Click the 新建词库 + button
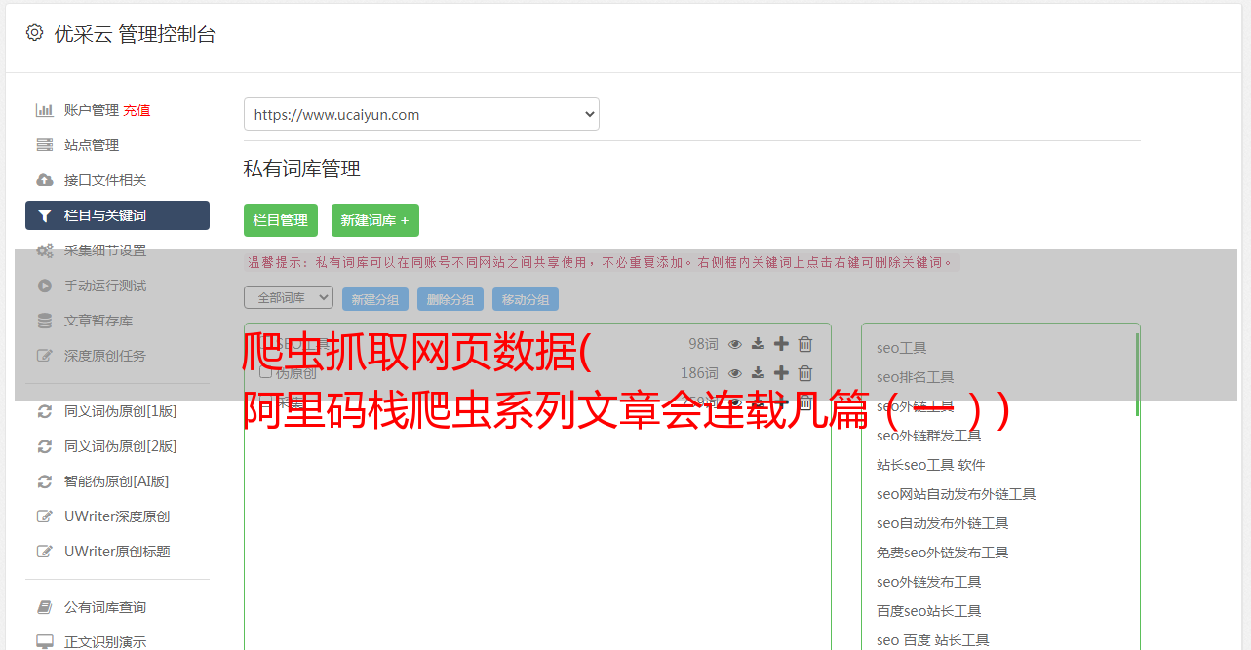1251x650 pixels. 375,220
